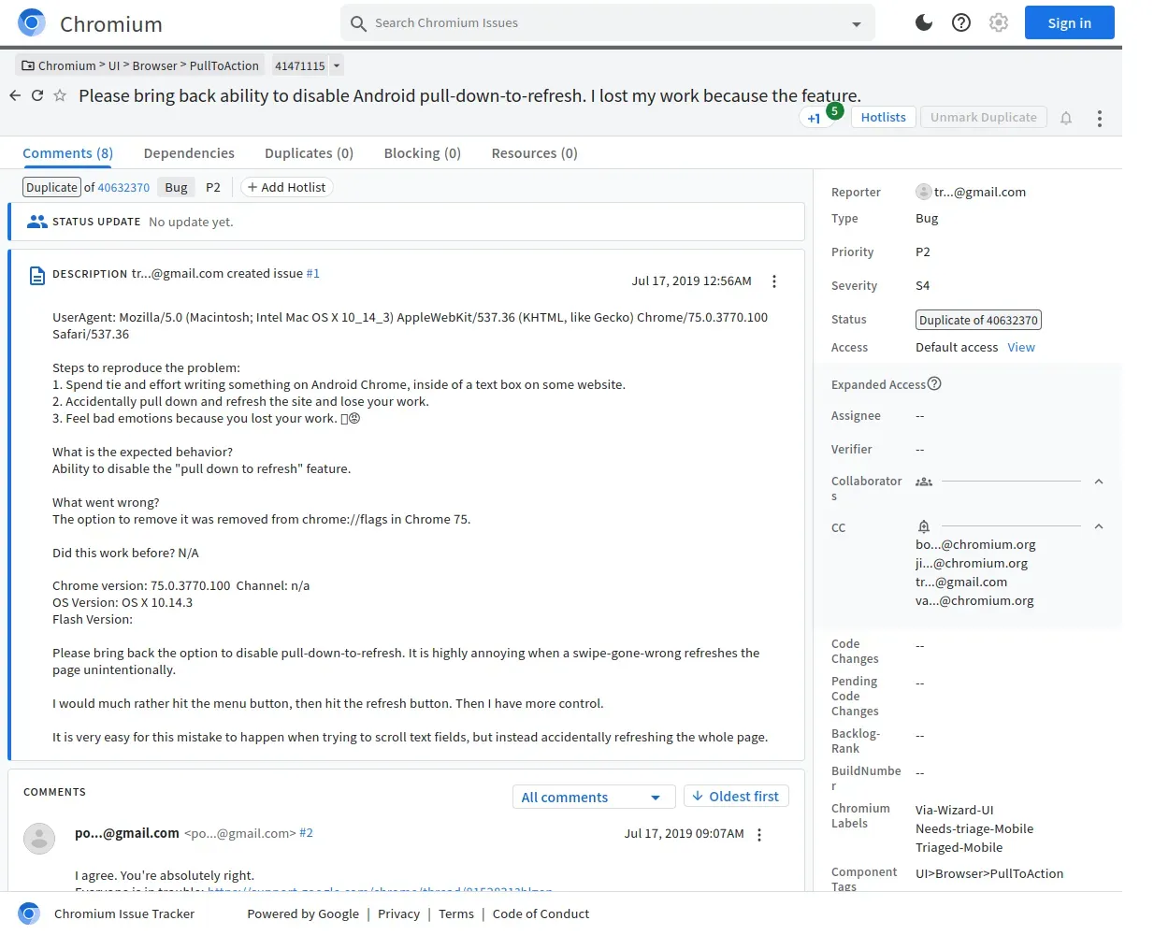The image size is (1154, 935).
Task: Click the Chromium logo icon in header
Action: 32,22
